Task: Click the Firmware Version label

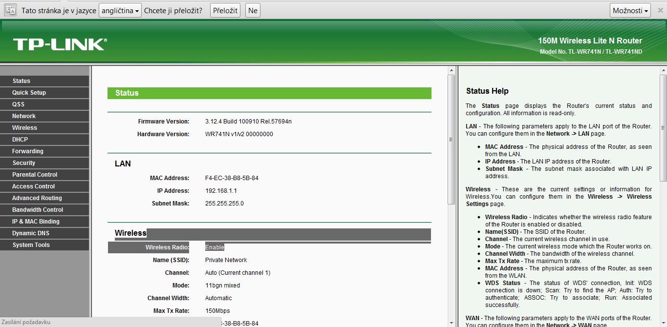Action: click(164, 122)
